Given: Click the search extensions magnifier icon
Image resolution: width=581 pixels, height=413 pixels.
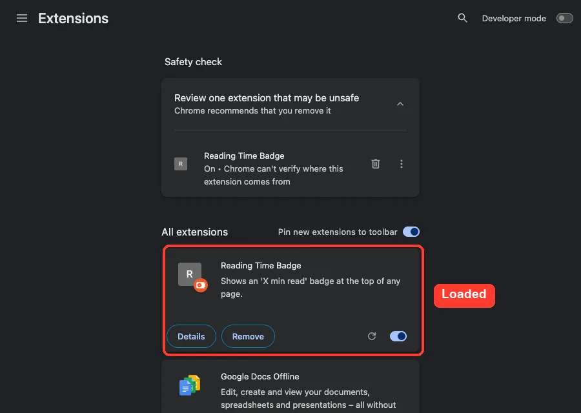Looking at the screenshot, I should pos(462,18).
